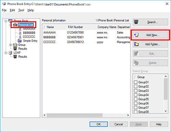This screenshot has width=171, height=132.
Task: Select the LDAP server icon
Action: (x=10, y=53)
